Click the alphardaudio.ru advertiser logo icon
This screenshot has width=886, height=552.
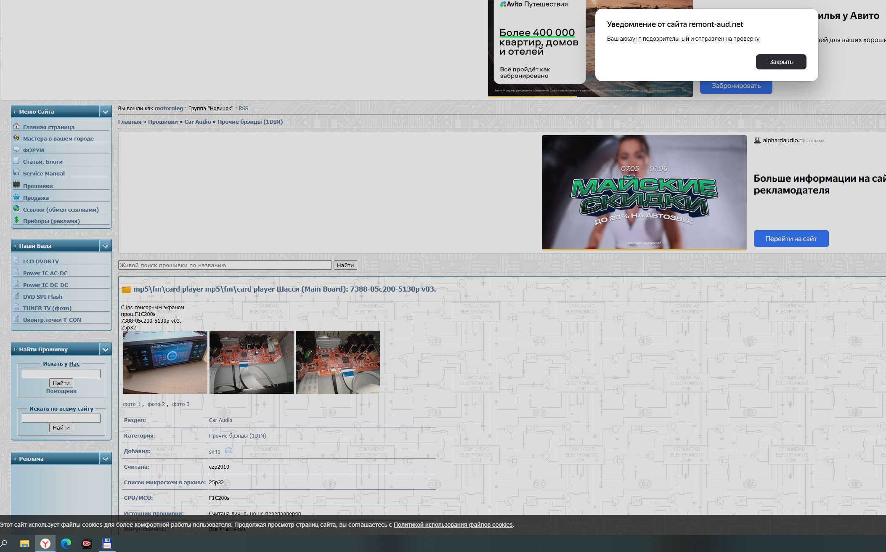click(757, 141)
